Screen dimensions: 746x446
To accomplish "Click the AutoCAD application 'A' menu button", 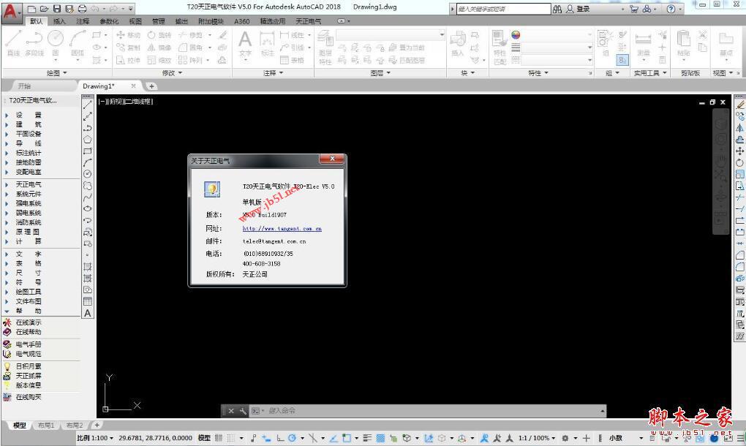I will pyautogui.click(x=10, y=12).
